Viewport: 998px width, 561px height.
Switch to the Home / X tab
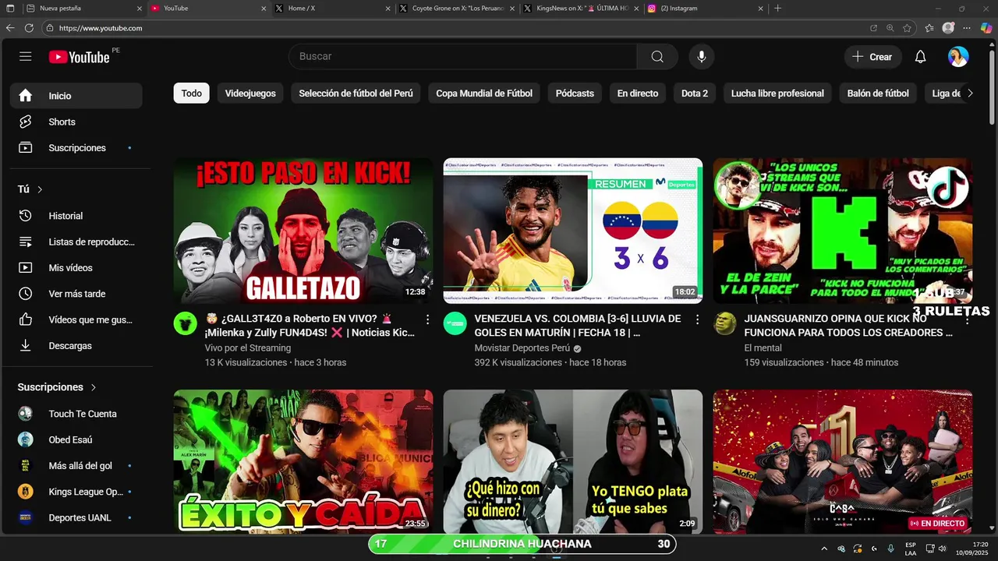(333, 9)
